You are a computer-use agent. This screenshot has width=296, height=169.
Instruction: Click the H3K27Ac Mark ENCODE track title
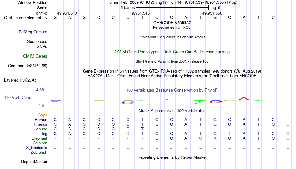172,76
